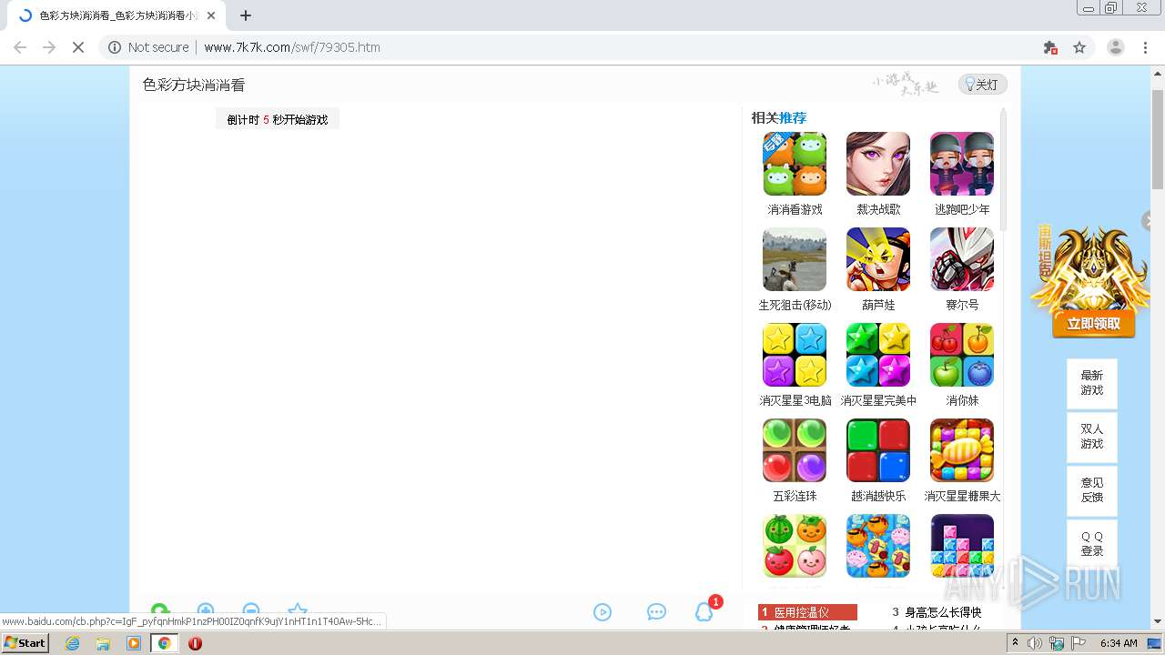The image size is (1165, 655).
Task: Go back to previous page
Action: coord(20,47)
